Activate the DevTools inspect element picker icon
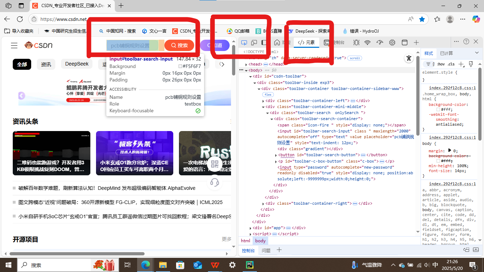 click(x=244, y=42)
